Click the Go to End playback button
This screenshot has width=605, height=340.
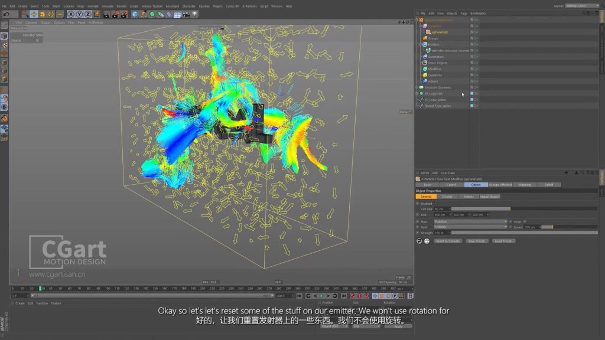(x=343, y=296)
